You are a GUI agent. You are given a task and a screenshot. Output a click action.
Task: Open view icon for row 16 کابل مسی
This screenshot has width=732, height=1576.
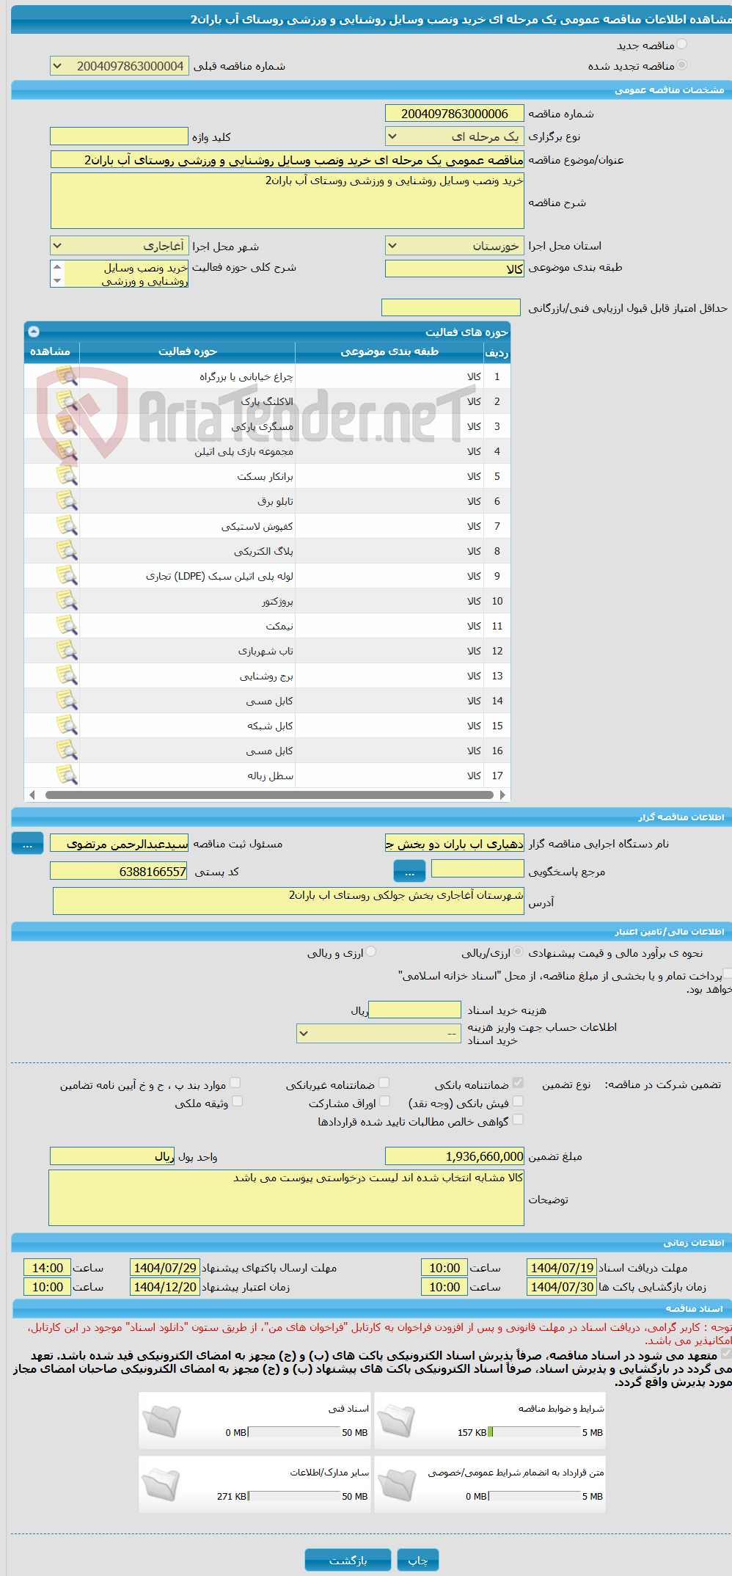(x=67, y=751)
